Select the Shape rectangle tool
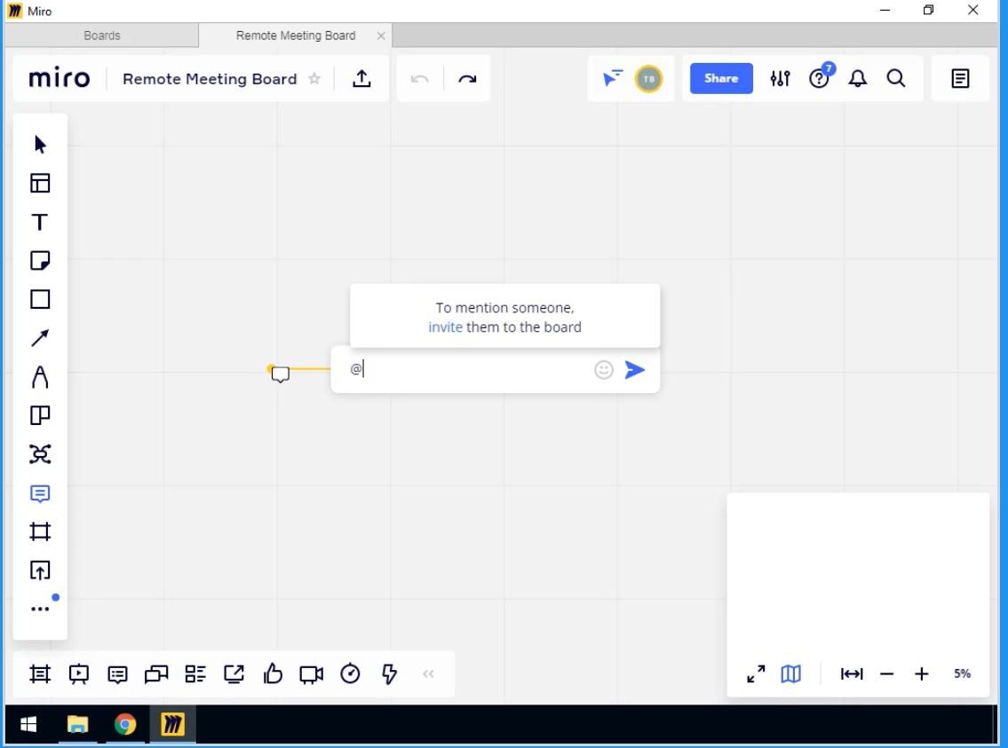Image resolution: width=1008 pixels, height=748 pixels. [40, 299]
